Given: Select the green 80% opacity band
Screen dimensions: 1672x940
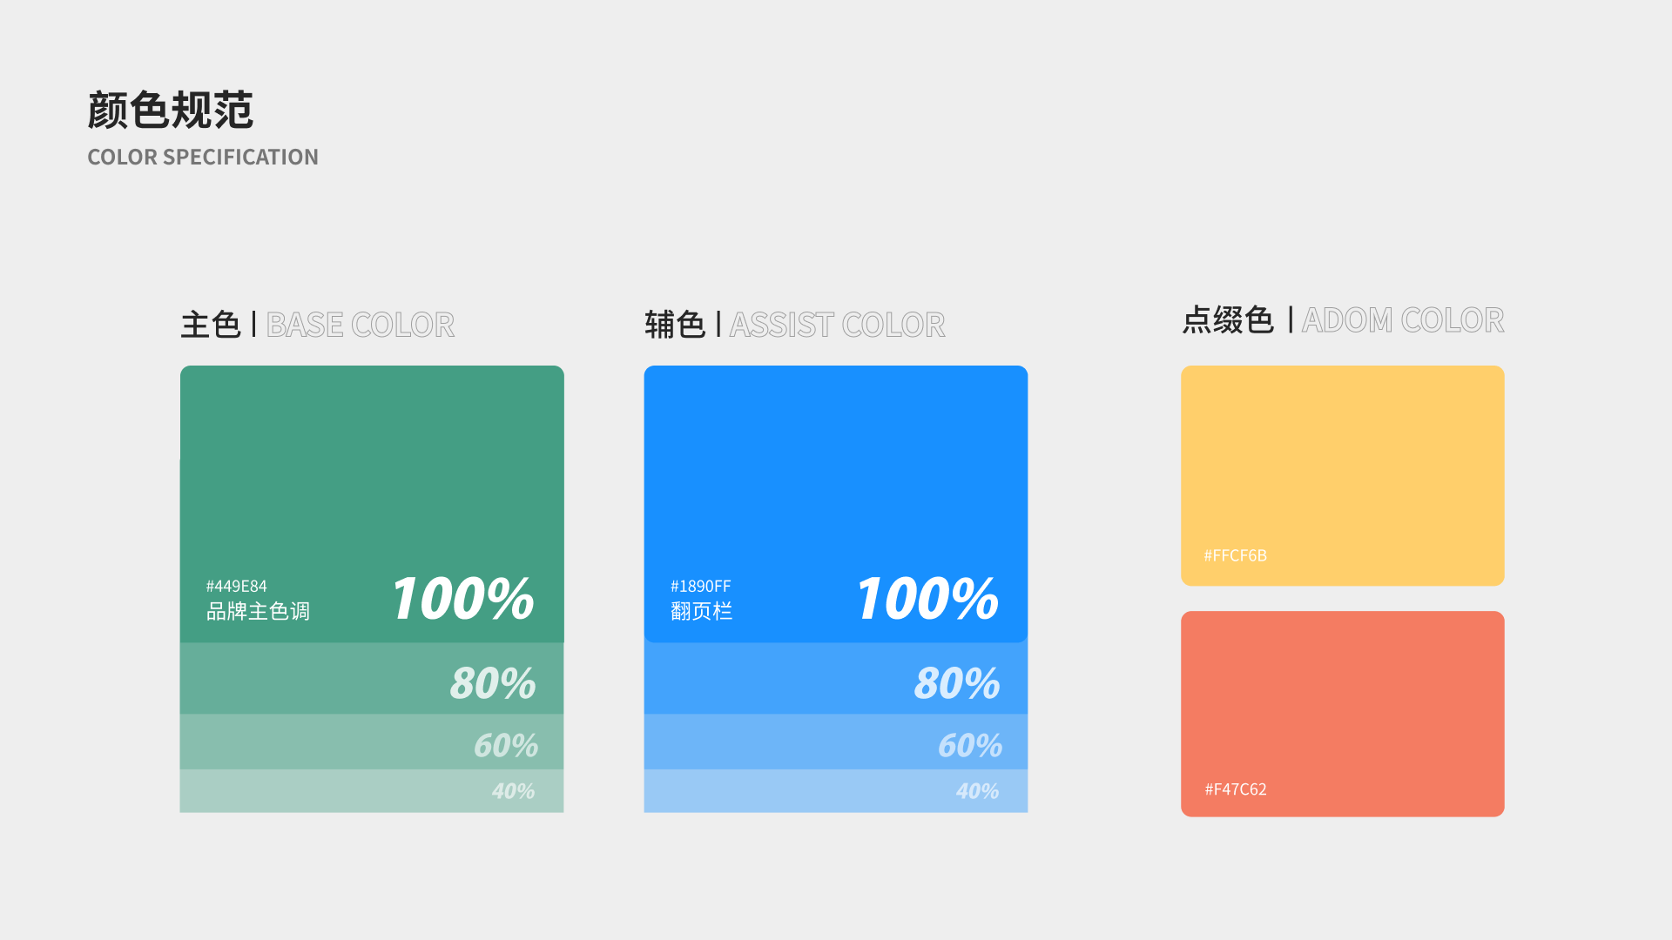Looking at the screenshot, I should [372, 679].
